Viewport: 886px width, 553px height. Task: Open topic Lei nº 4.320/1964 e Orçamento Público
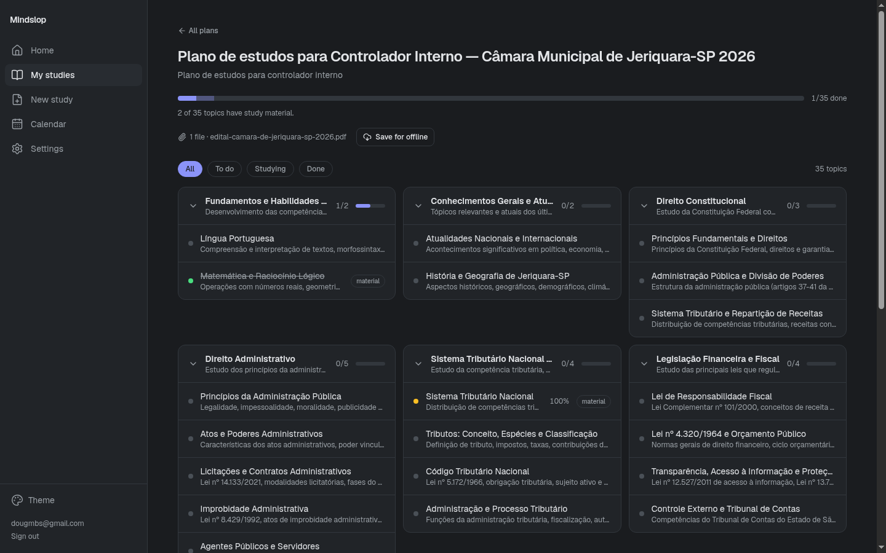pyautogui.click(x=738, y=439)
